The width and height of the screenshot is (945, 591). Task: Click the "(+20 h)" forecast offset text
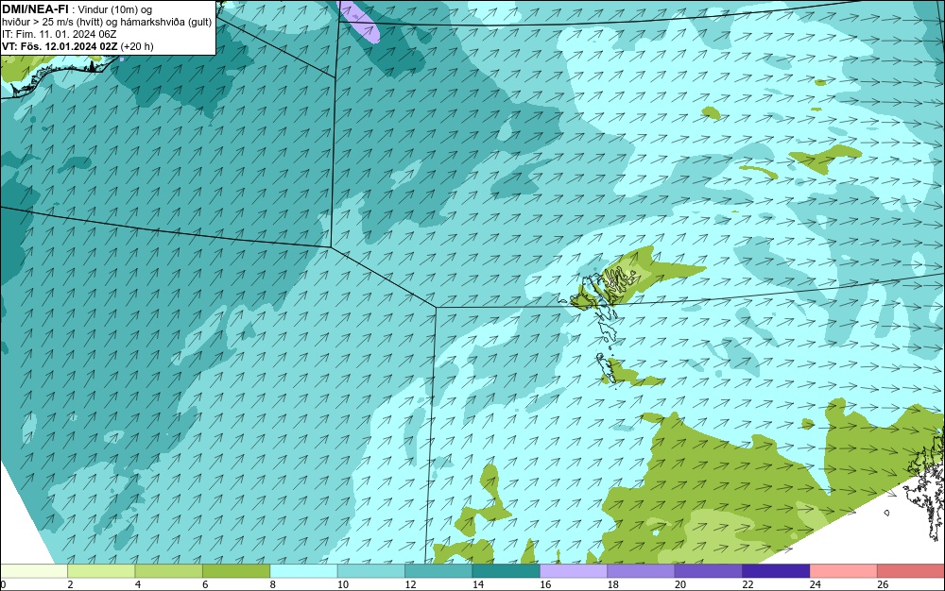click(137, 46)
